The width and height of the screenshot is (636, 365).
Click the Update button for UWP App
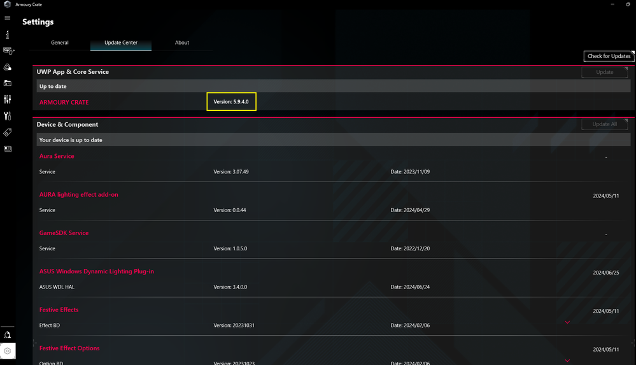(x=604, y=72)
